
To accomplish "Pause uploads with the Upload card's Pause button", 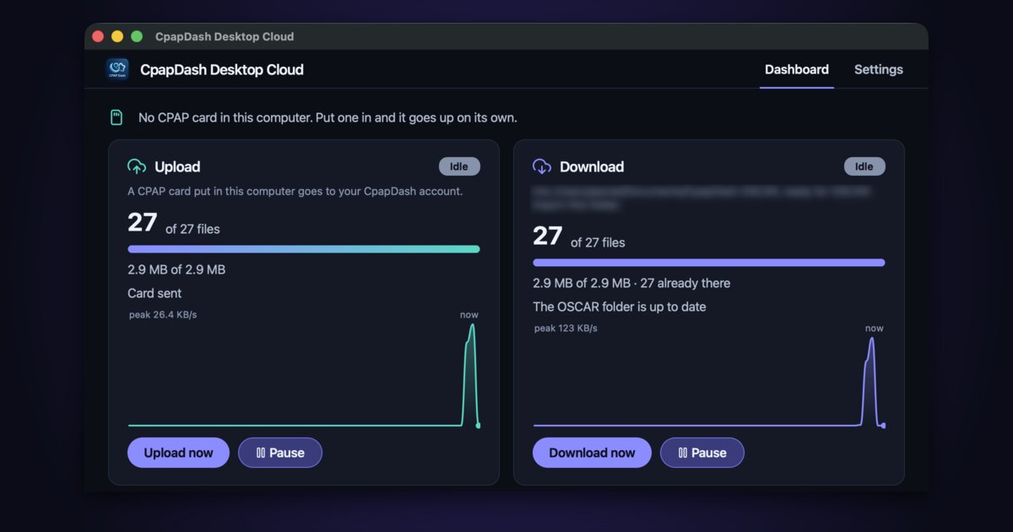I will pyautogui.click(x=280, y=453).
